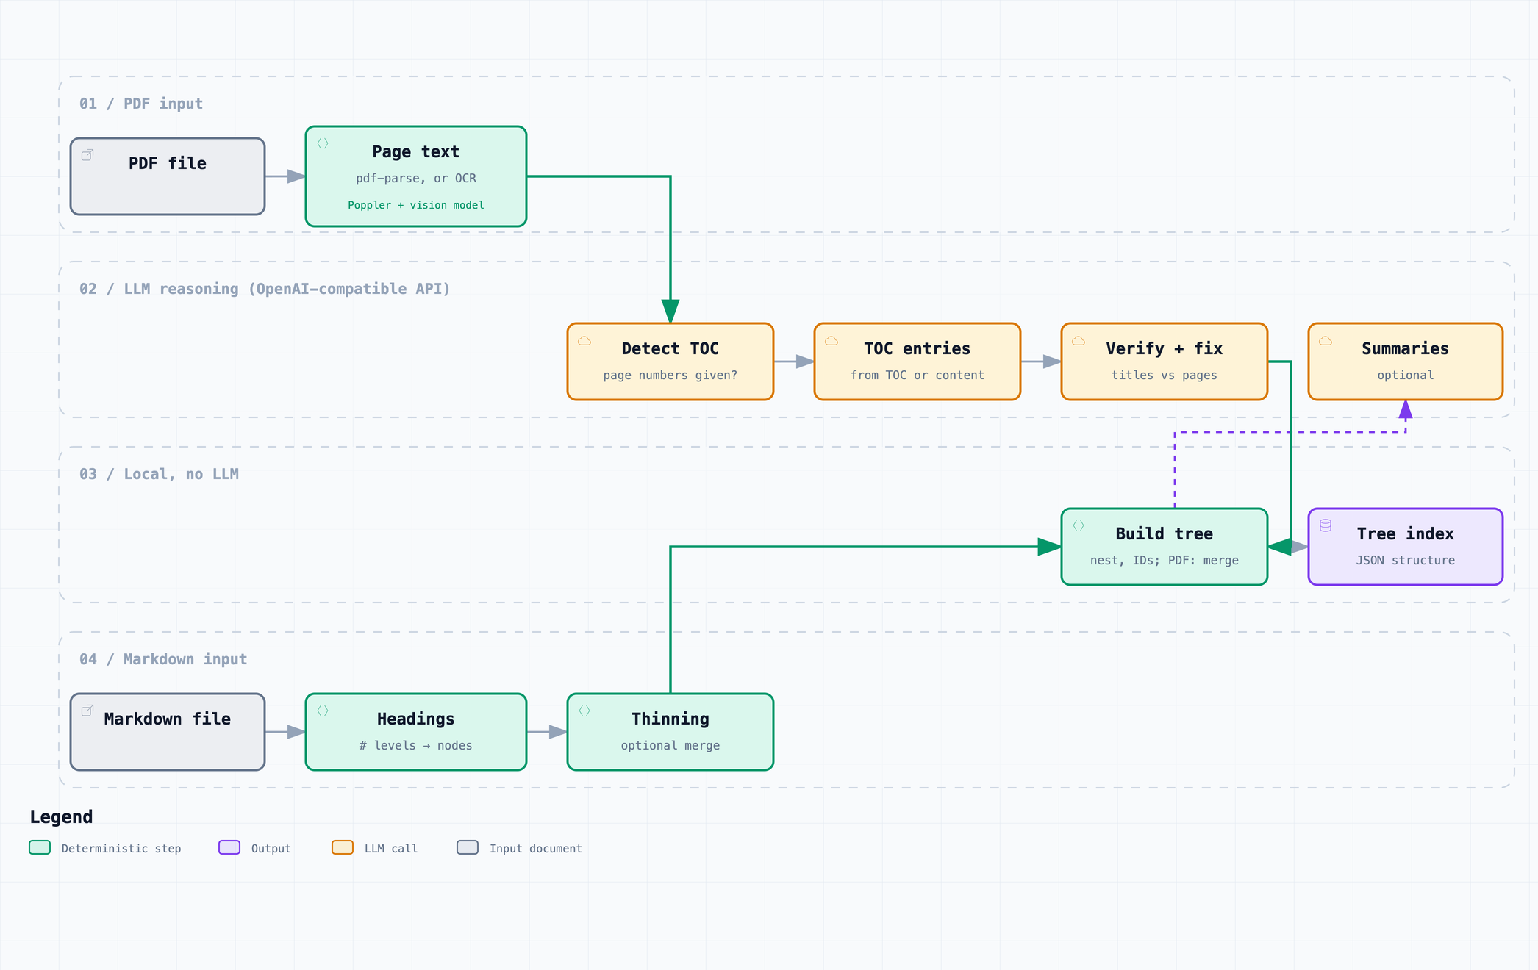
Task: Click the '01 / PDF input' section label
Action: tap(141, 104)
